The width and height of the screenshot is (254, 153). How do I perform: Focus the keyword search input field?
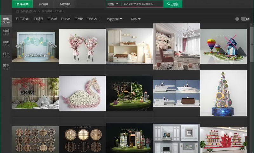pos(142,4)
